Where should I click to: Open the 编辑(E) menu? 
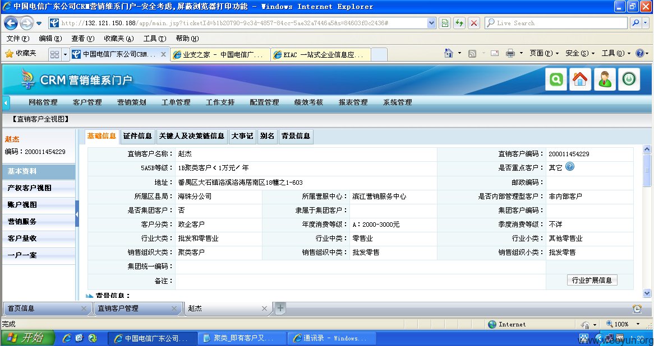point(50,38)
